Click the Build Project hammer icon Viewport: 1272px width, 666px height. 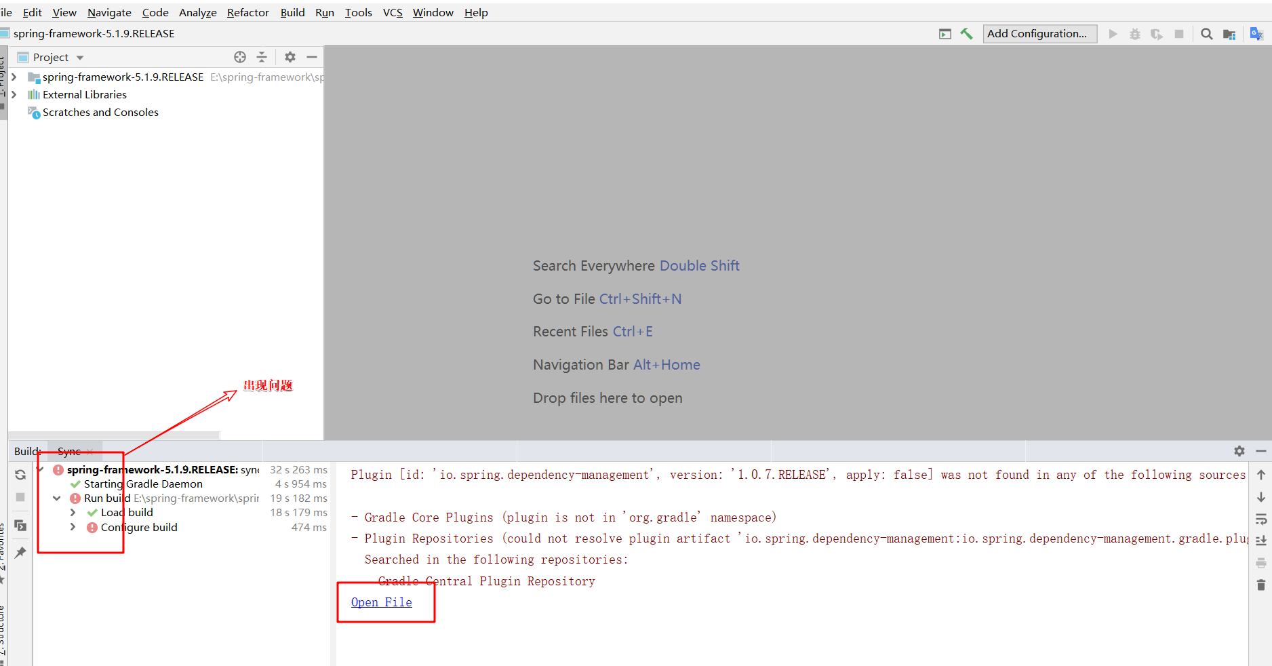966,34
